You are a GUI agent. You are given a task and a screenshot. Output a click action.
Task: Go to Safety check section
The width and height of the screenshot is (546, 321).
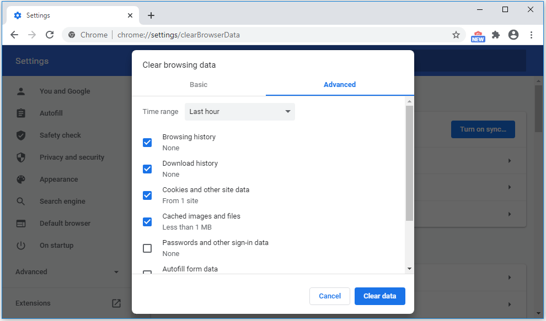60,135
